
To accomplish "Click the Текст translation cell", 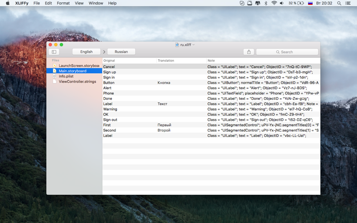I will coord(162,104).
